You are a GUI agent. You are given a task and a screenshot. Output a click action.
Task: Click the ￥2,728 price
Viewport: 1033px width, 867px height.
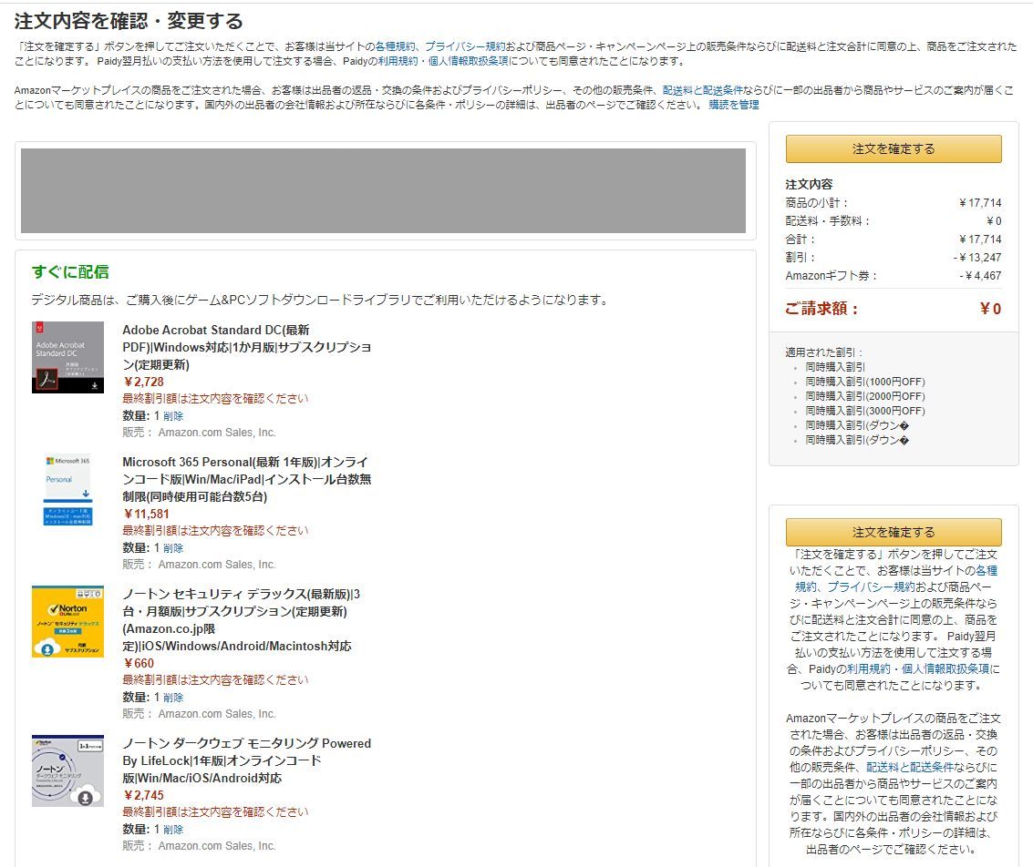coord(144,382)
